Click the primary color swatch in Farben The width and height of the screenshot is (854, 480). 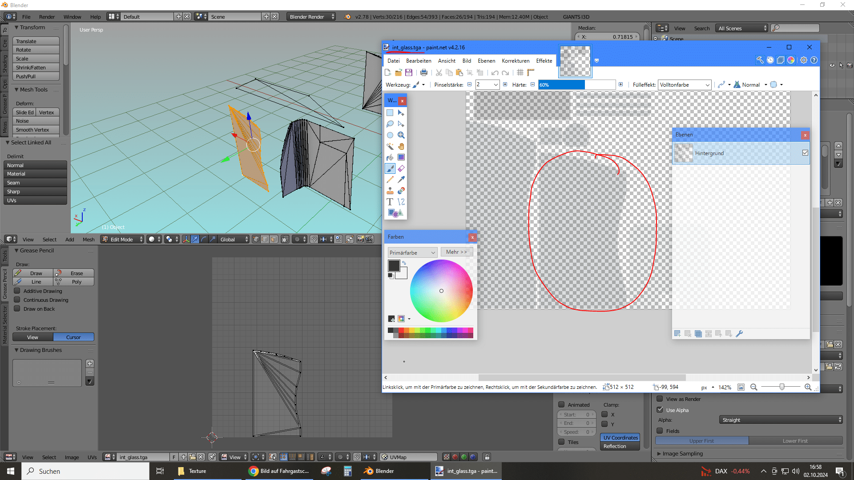[394, 266]
